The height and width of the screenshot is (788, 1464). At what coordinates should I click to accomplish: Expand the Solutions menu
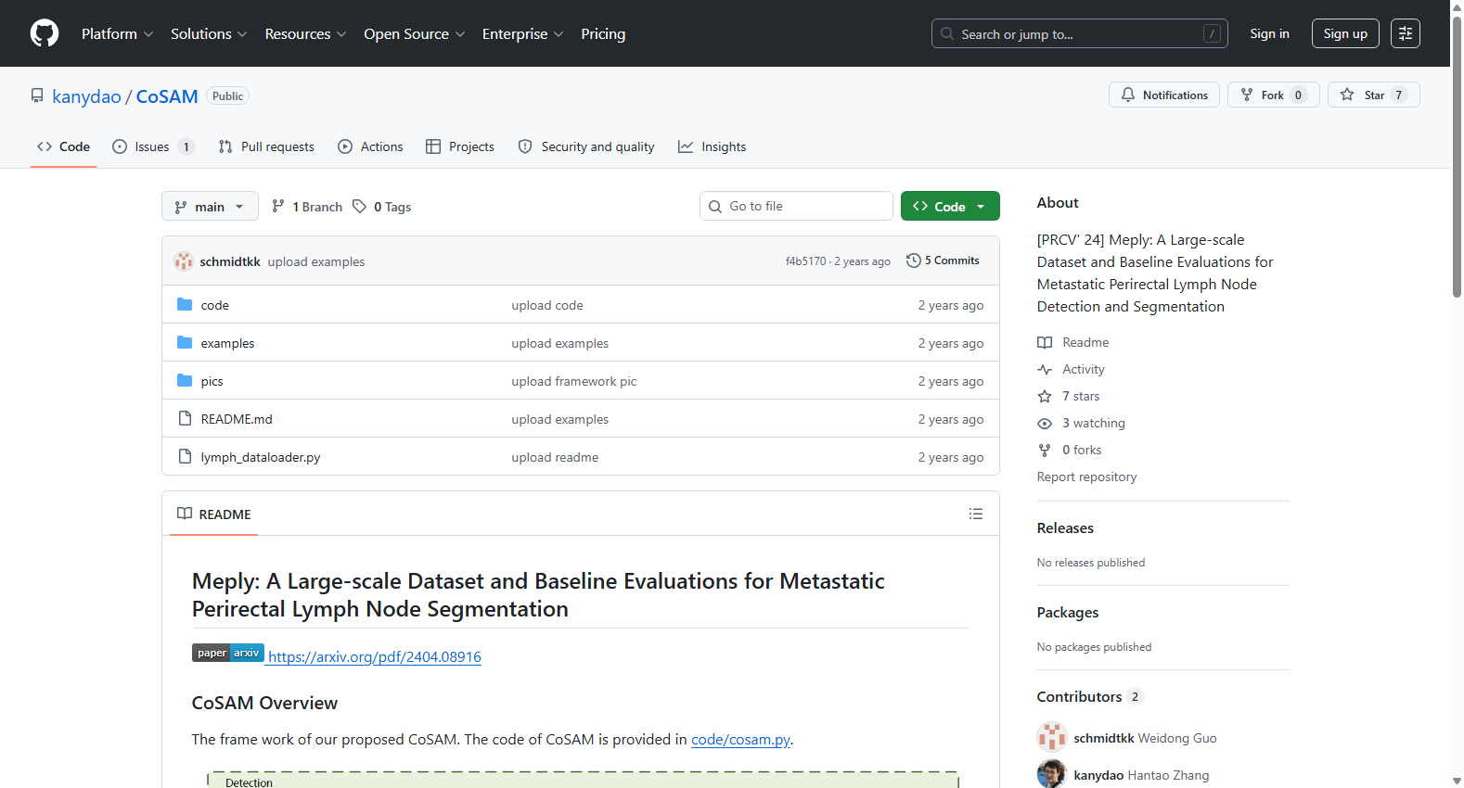(209, 33)
